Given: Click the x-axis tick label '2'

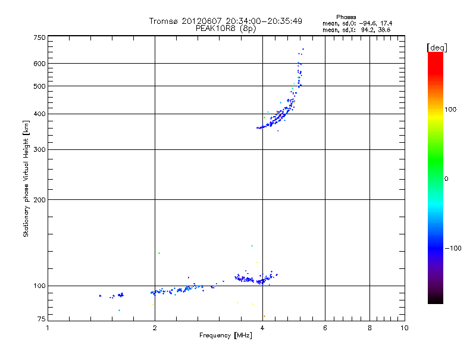Looking at the screenshot, I should (x=155, y=328).
